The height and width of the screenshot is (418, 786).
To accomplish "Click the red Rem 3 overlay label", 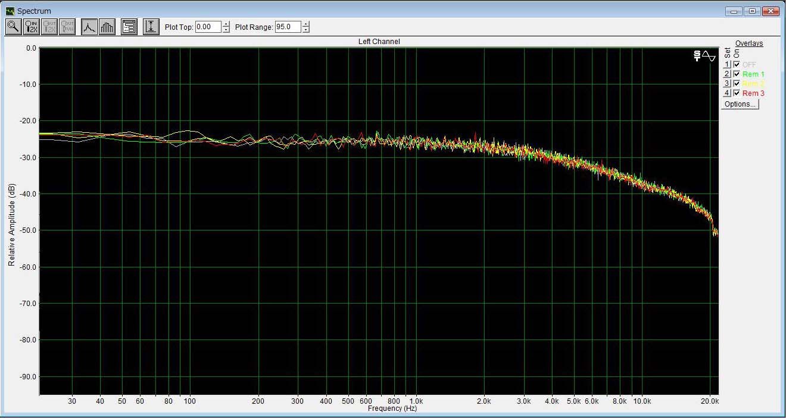I will [753, 93].
